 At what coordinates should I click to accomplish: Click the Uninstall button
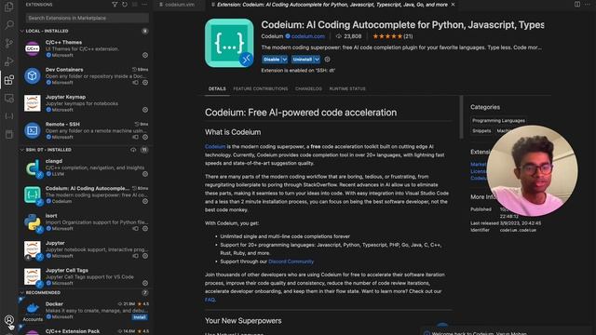pyautogui.click(x=302, y=60)
